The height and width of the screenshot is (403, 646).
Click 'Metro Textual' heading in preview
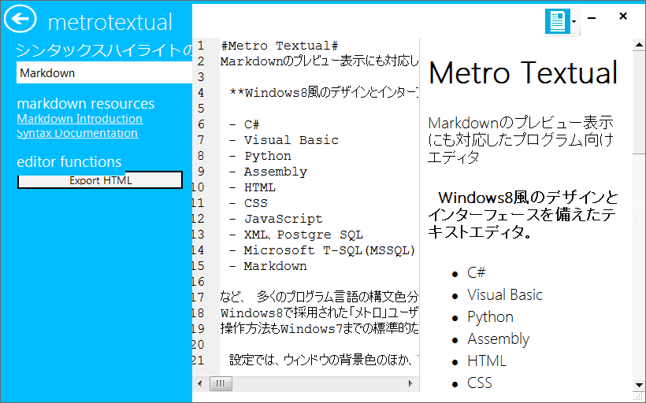[523, 73]
